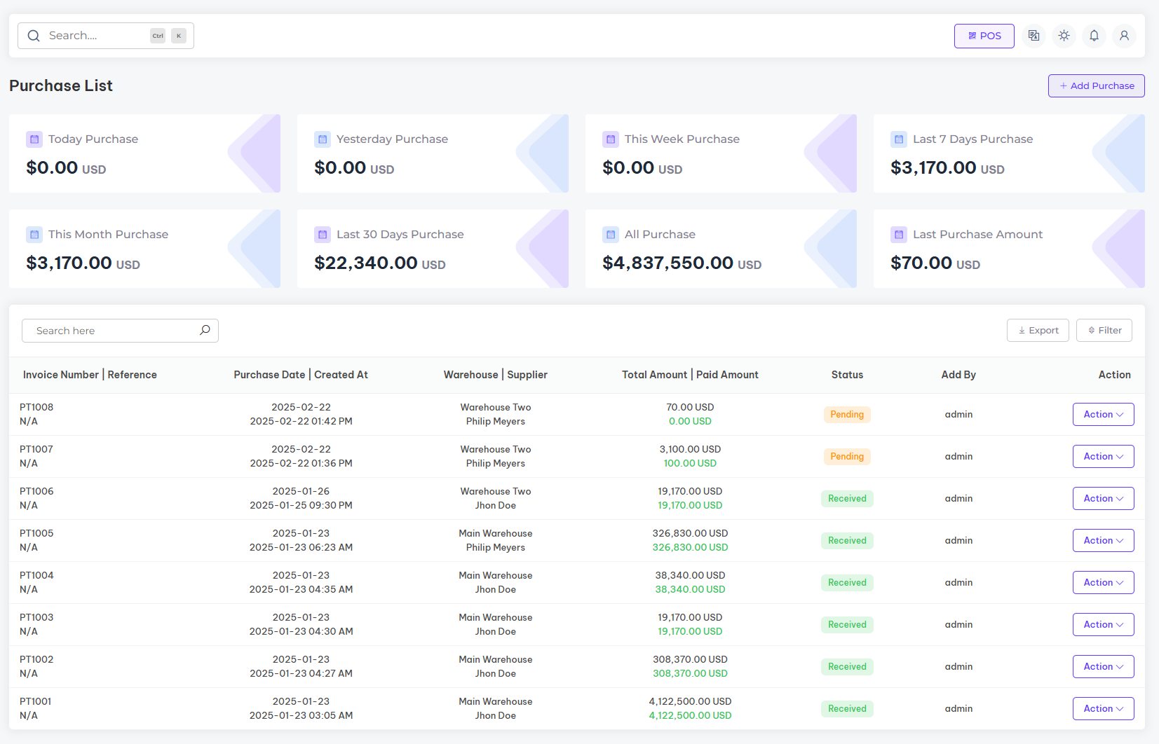Click the Add Purchase button
Image resolution: width=1159 pixels, height=744 pixels.
pyautogui.click(x=1096, y=86)
